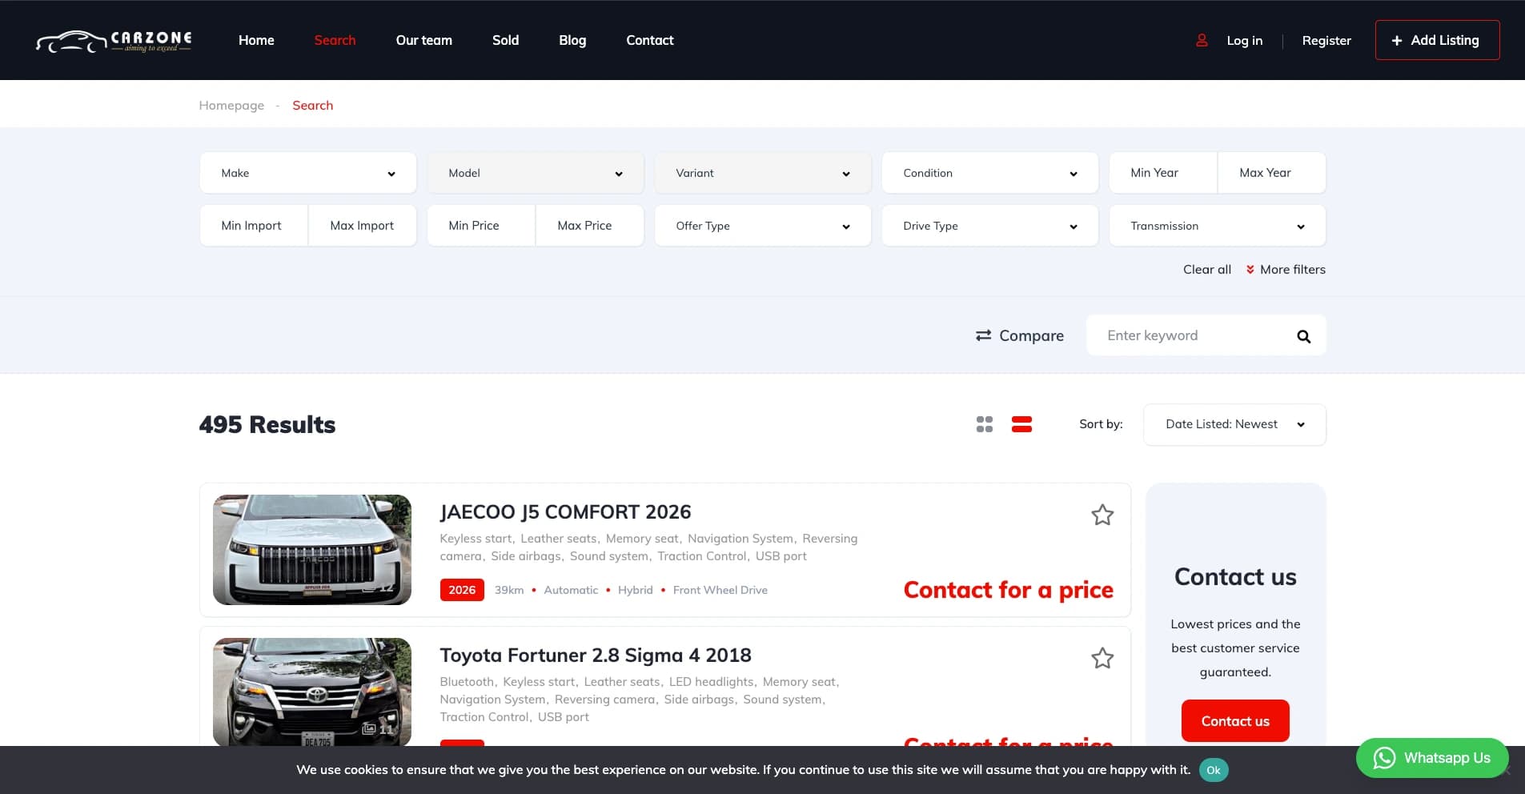Click the Max Price field
Image resolution: width=1525 pixels, height=794 pixels.
(x=590, y=226)
